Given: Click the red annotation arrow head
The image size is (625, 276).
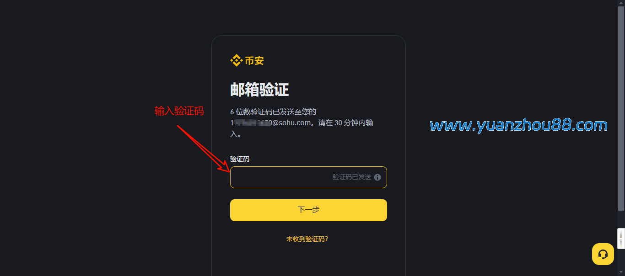Looking at the screenshot, I should click(226, 167).
